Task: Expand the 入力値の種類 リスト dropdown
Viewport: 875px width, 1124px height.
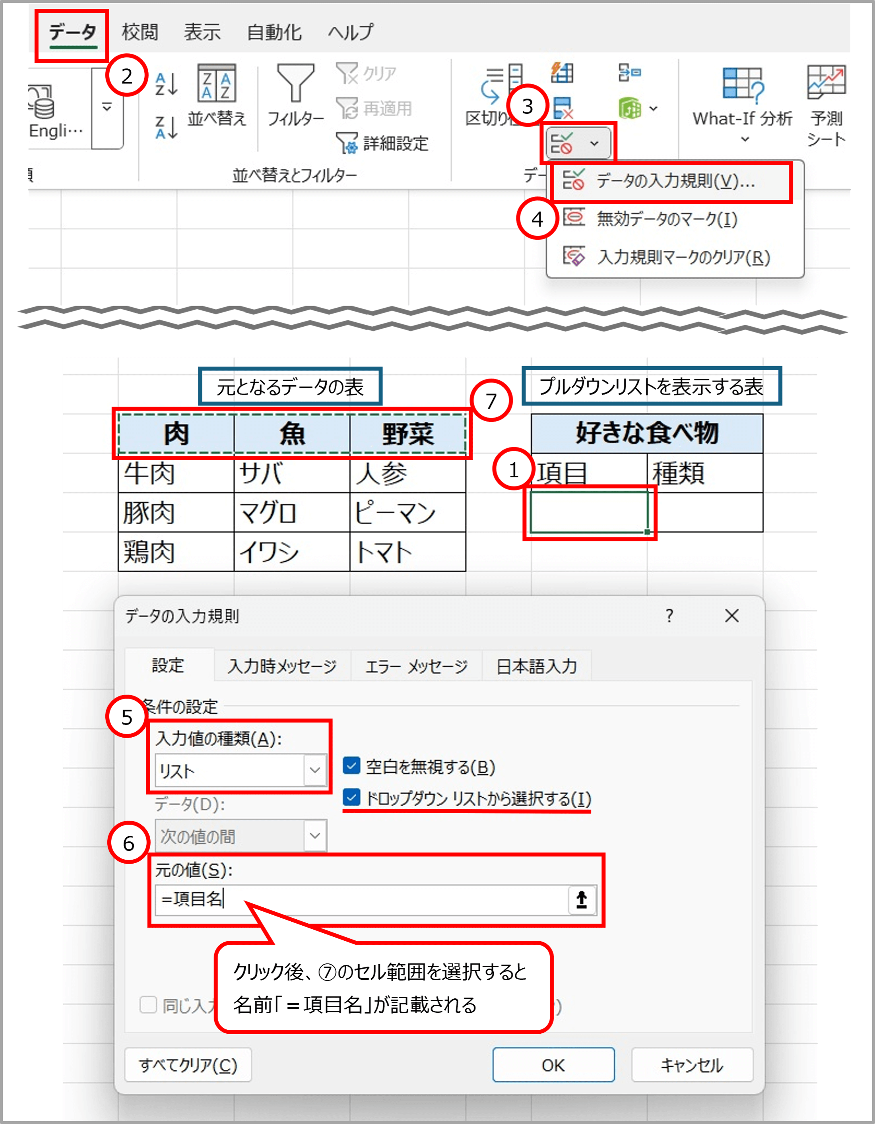Action: [315, 770]
